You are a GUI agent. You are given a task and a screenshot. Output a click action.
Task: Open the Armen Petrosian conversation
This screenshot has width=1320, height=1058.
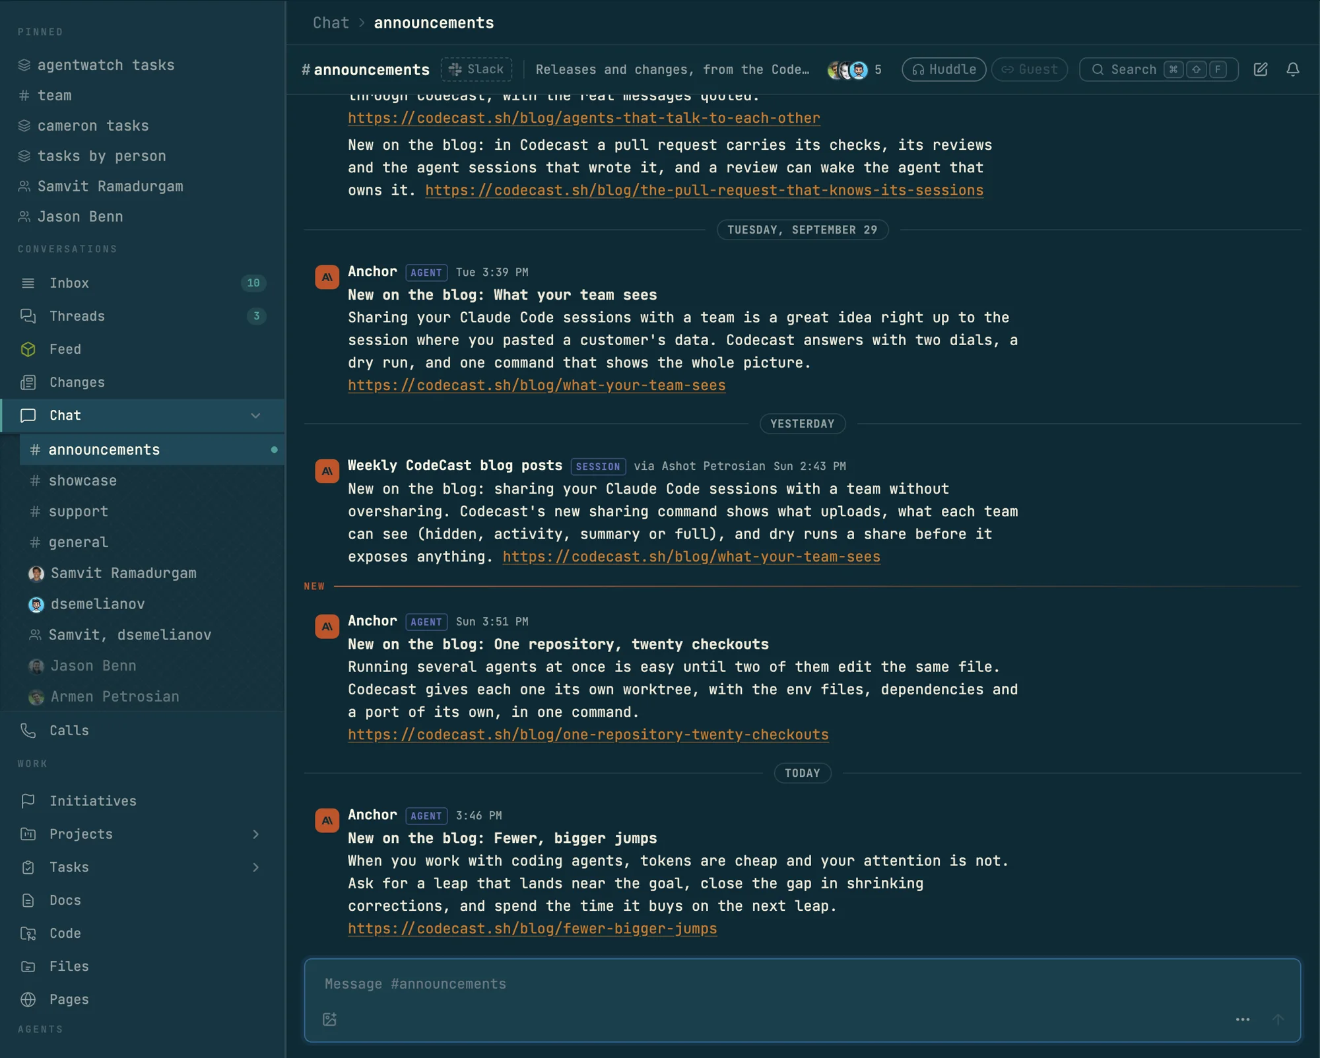[x=152, y=696]
